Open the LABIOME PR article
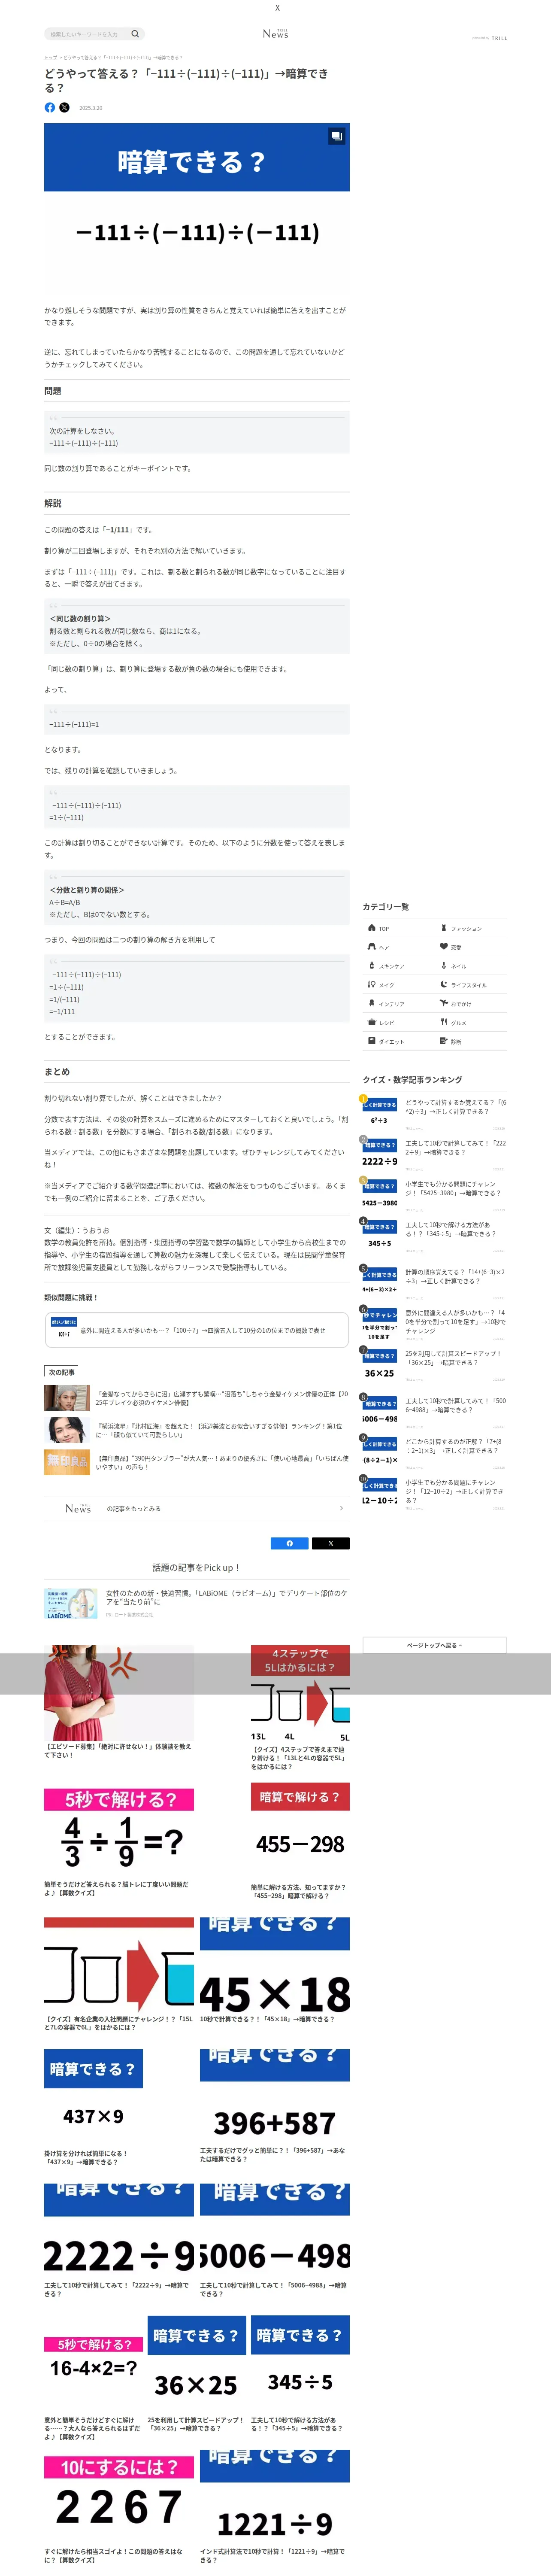This screenshot has width=551, height=2576. pos(197,1604)
